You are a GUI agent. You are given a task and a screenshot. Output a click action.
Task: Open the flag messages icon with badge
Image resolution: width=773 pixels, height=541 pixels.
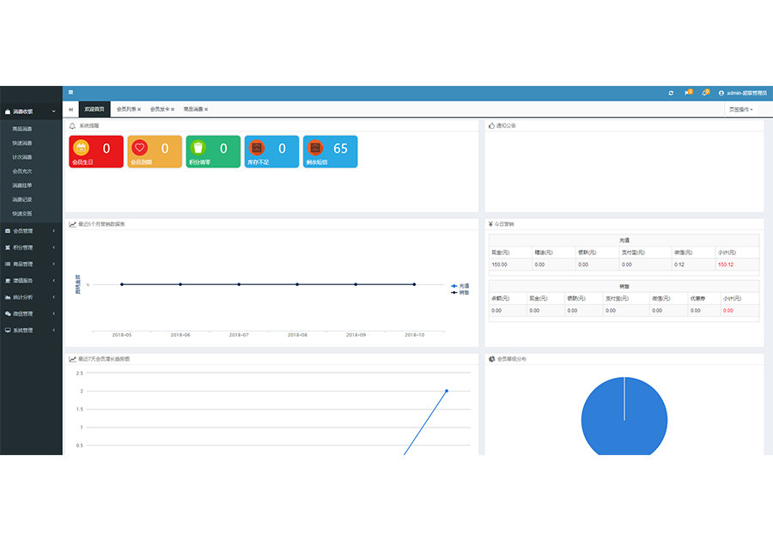[687, 93]
